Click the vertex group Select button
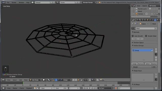Viewport: 162px width, 91px height. click(x=148, y=64)
